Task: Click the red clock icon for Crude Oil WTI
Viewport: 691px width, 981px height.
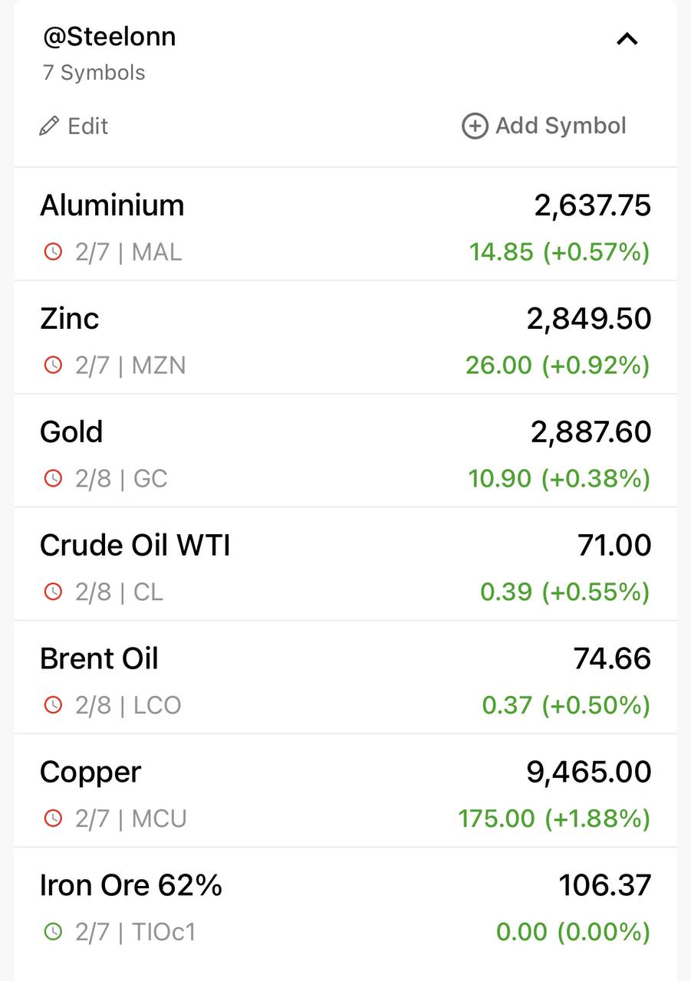Action: (x=52, y=592)
